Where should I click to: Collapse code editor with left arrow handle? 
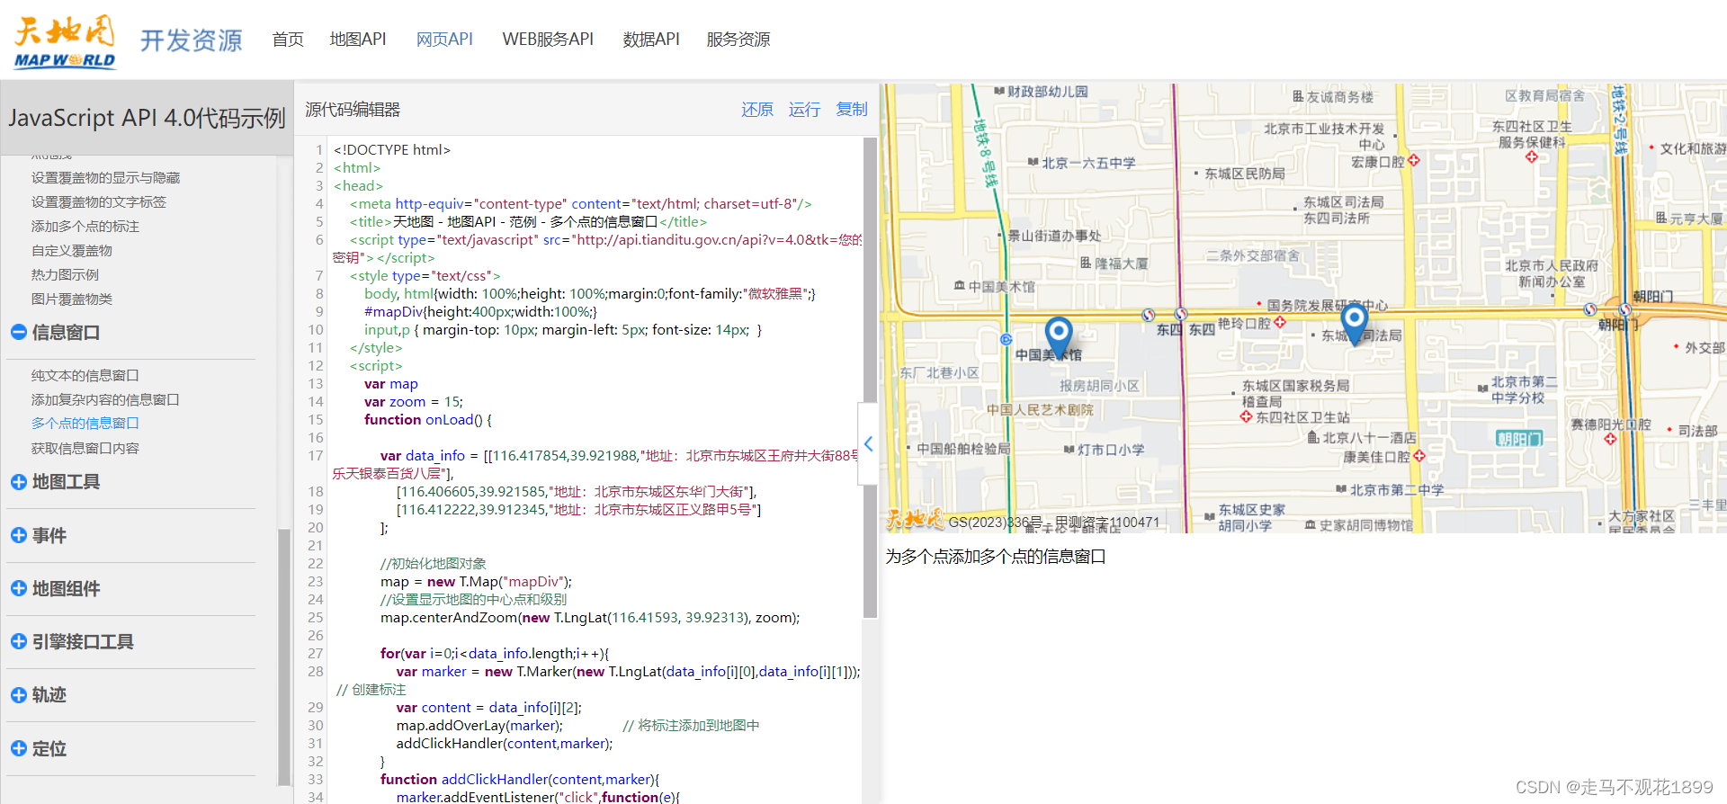coord(868,443)
